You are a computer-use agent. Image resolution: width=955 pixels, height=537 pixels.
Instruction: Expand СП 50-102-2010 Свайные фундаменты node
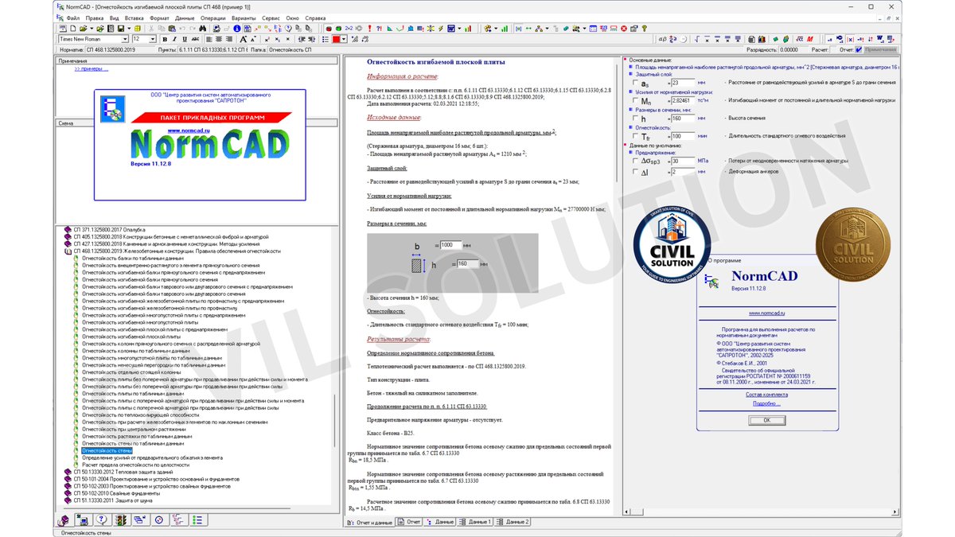click(x=67, y=493)
